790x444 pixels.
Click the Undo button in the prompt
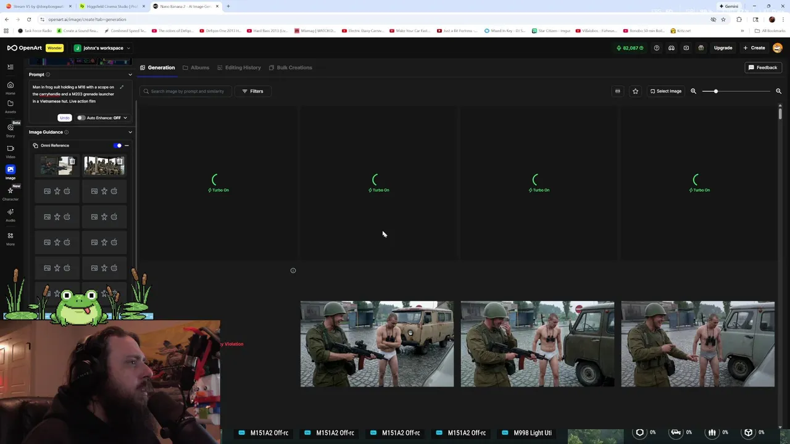point(64,118)
